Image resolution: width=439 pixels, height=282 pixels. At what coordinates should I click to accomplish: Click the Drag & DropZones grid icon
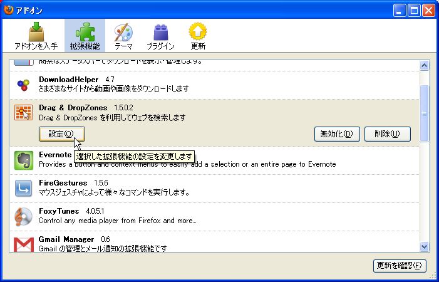(x=24, y=113)
